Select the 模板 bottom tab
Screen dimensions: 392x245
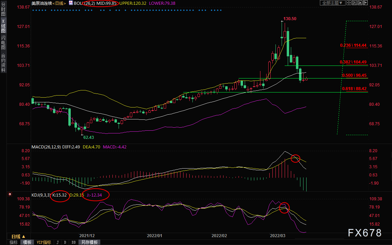27,242
